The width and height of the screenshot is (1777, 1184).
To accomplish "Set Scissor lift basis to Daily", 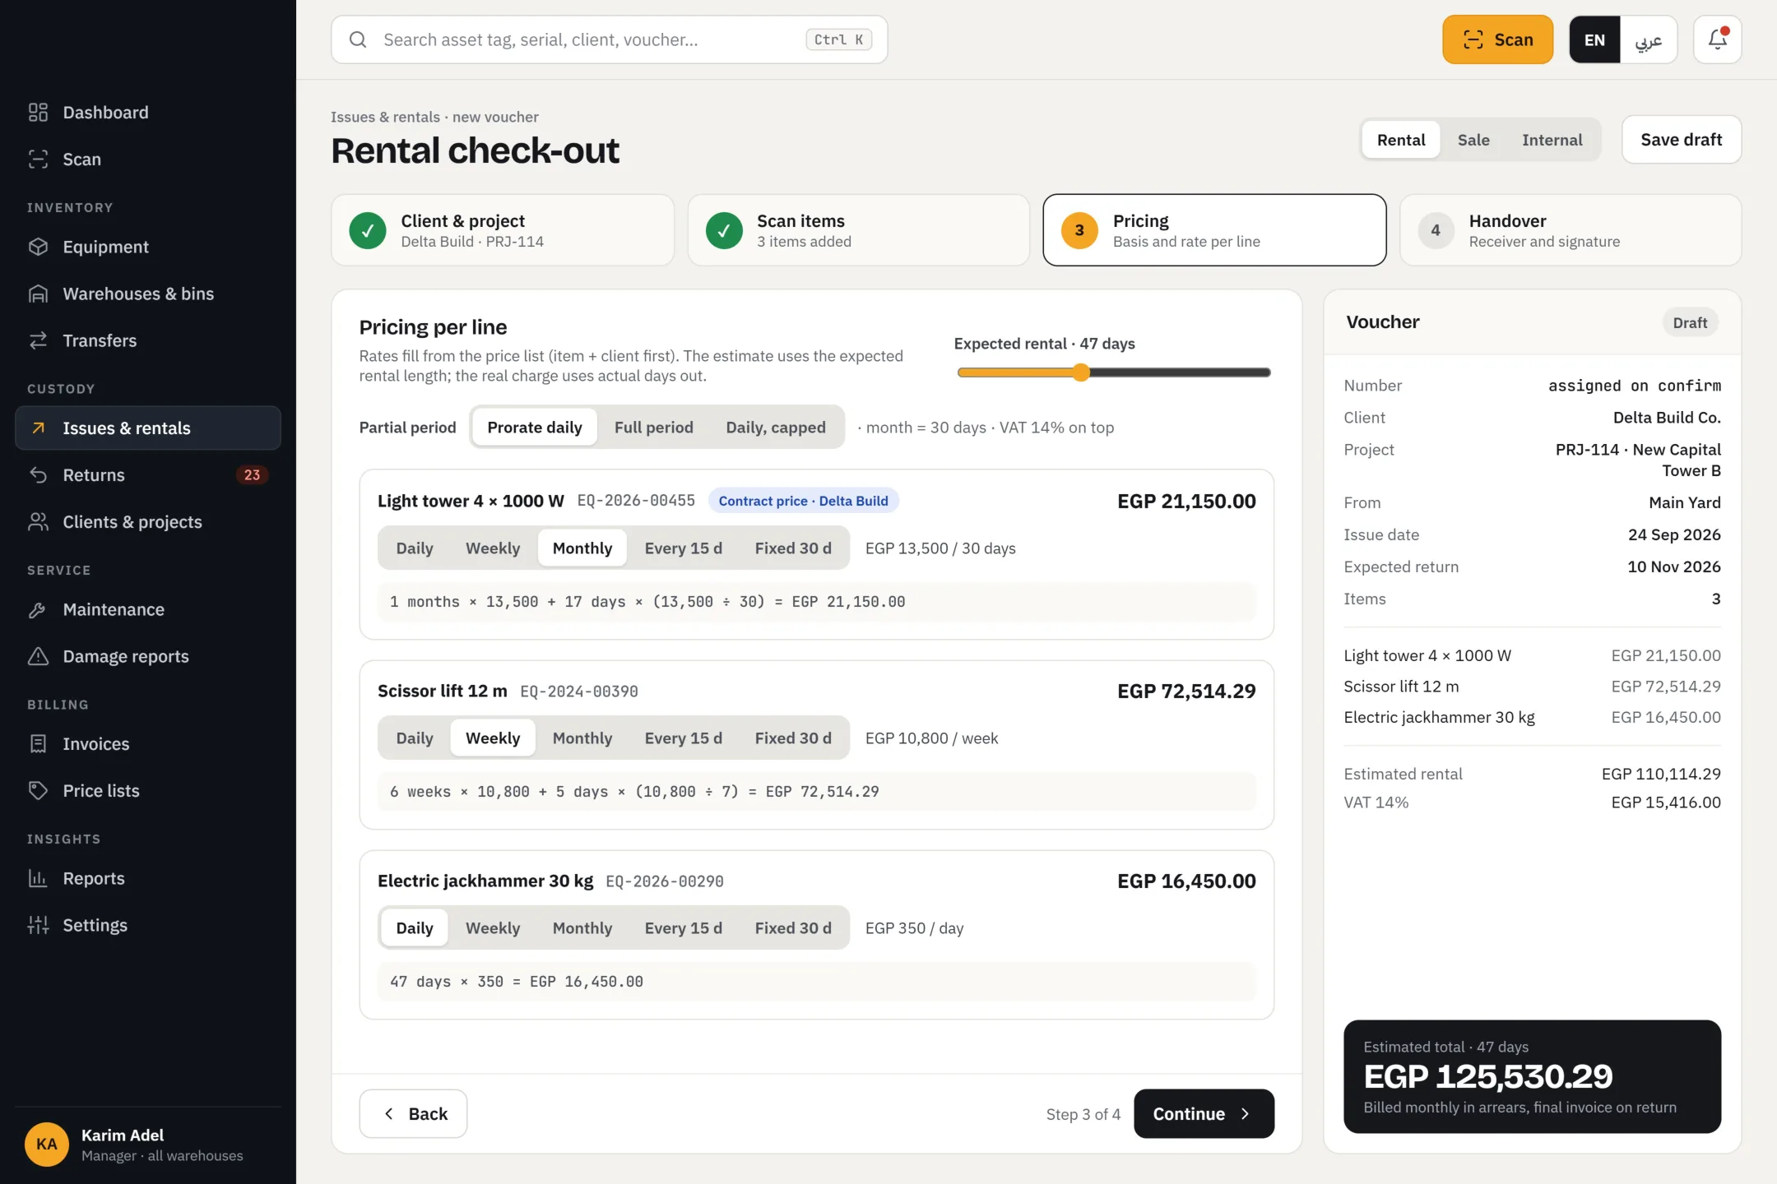I will [415, 738].
